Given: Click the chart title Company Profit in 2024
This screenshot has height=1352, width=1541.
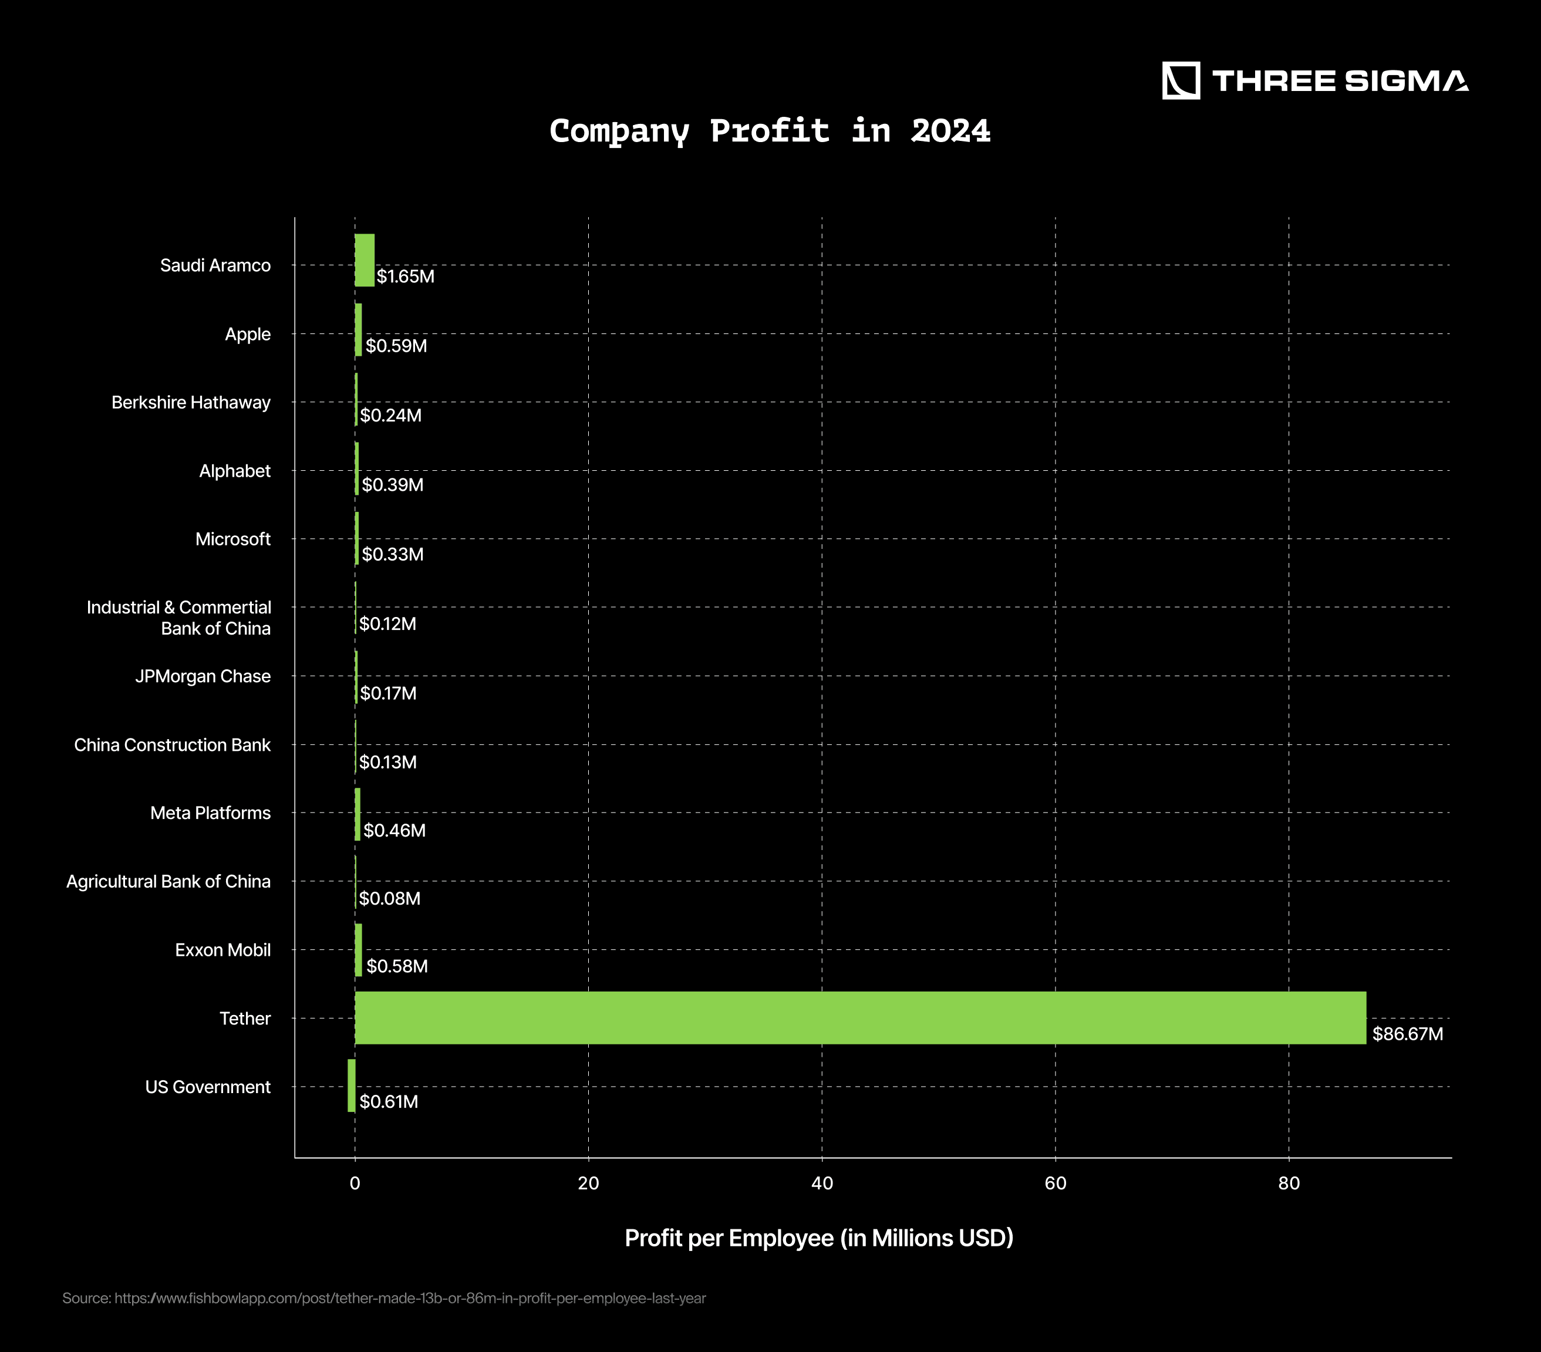Looking at the screenshot, I should [x=770, y=131].
